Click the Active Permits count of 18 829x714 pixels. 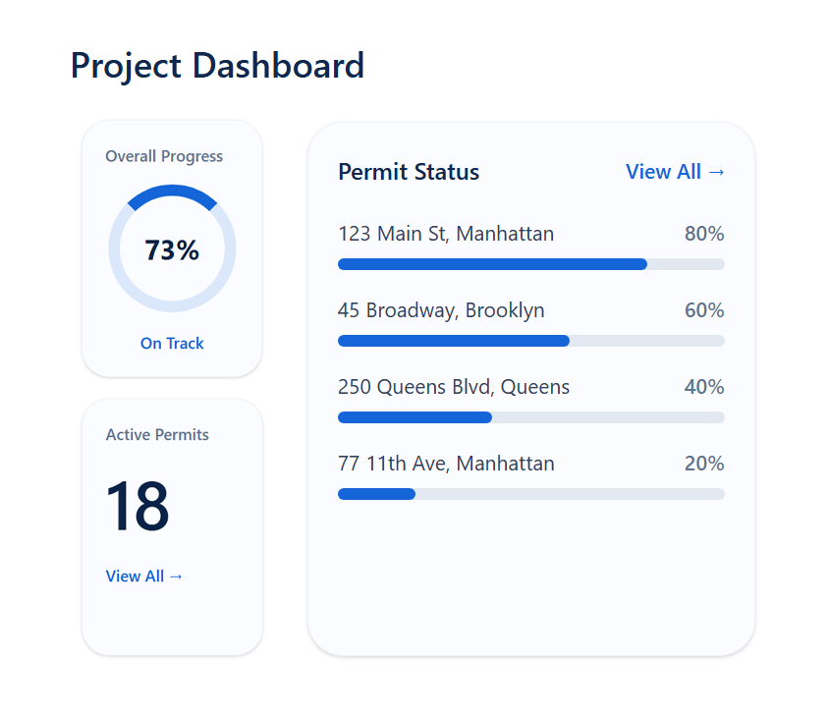[137, 506]
